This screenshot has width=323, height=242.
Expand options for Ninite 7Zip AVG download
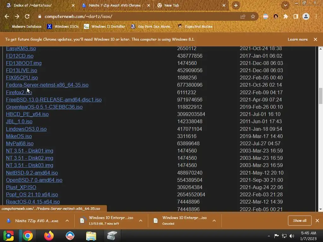(x=67, y=221)
